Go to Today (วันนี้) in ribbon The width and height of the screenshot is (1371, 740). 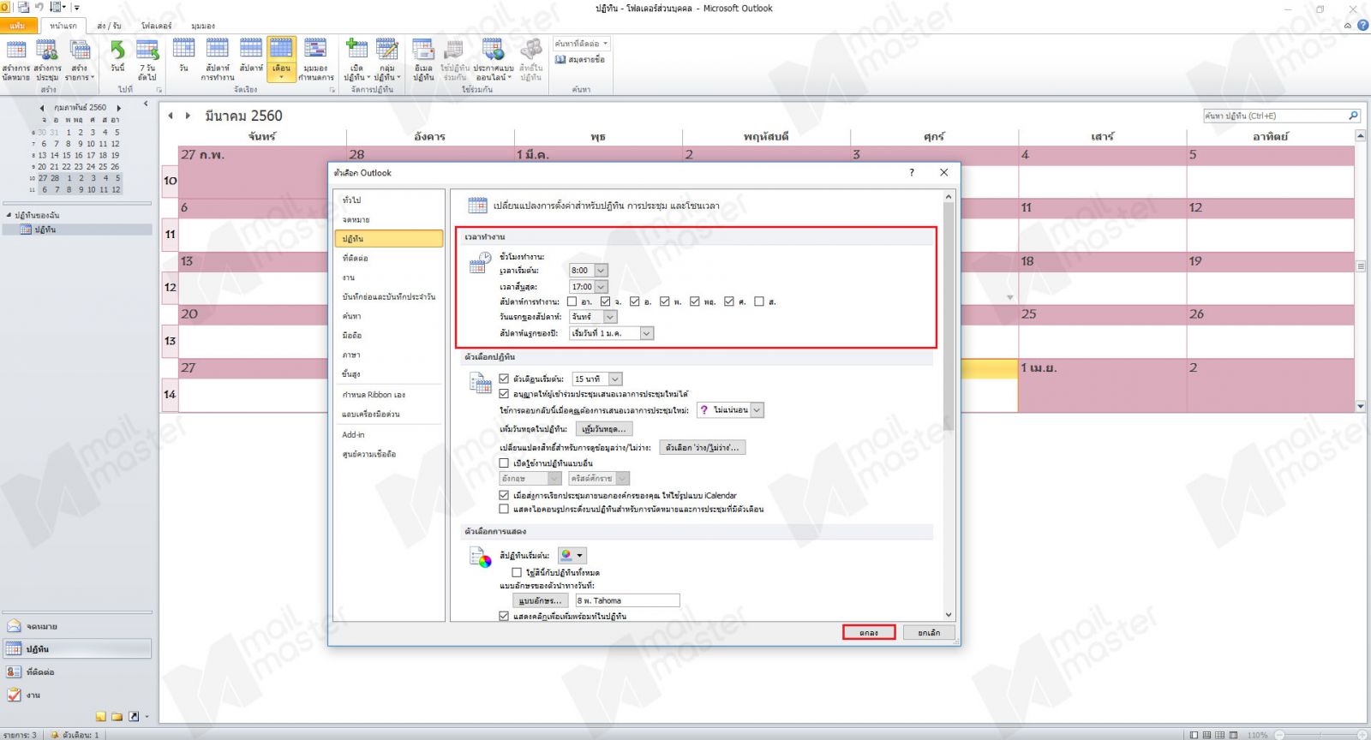point(117,56)
